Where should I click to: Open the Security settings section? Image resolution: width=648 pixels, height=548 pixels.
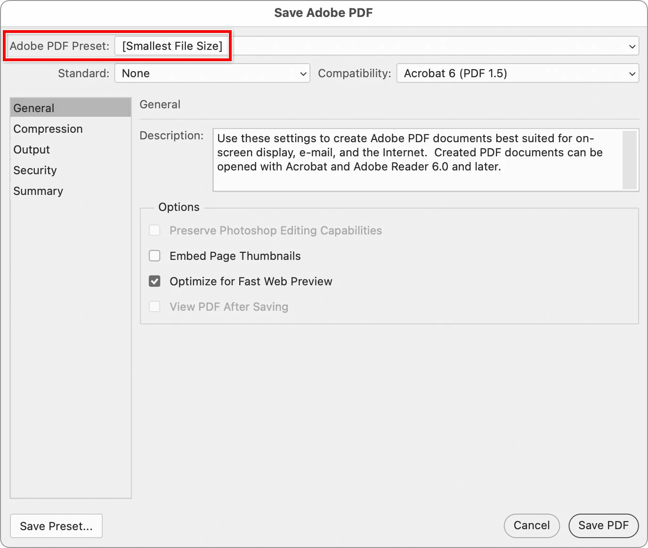coord(71,170)
